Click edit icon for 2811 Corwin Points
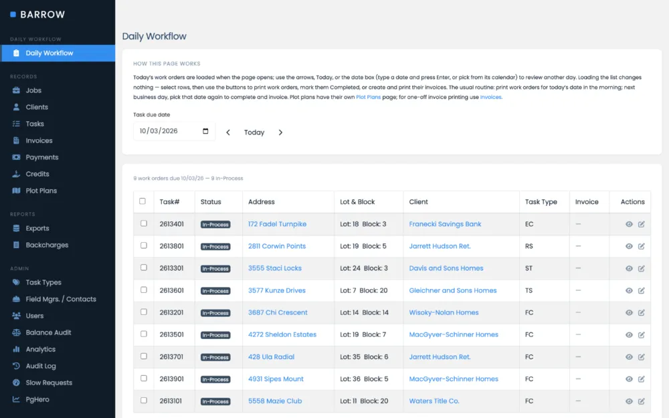 coord(642,246)
